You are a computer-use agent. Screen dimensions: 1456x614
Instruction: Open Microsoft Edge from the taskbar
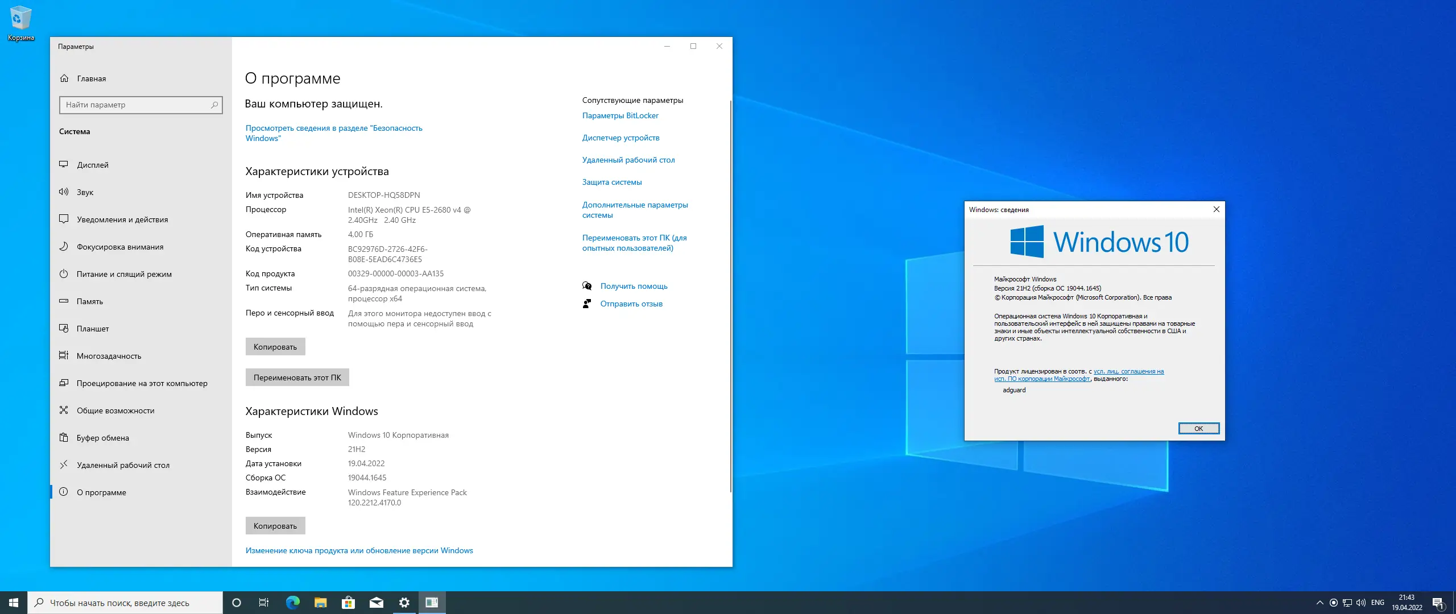pos(292,603)
